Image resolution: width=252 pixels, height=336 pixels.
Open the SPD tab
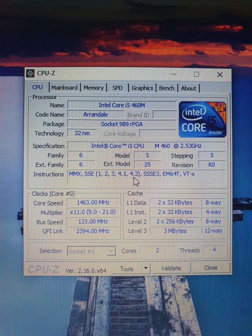117,88
